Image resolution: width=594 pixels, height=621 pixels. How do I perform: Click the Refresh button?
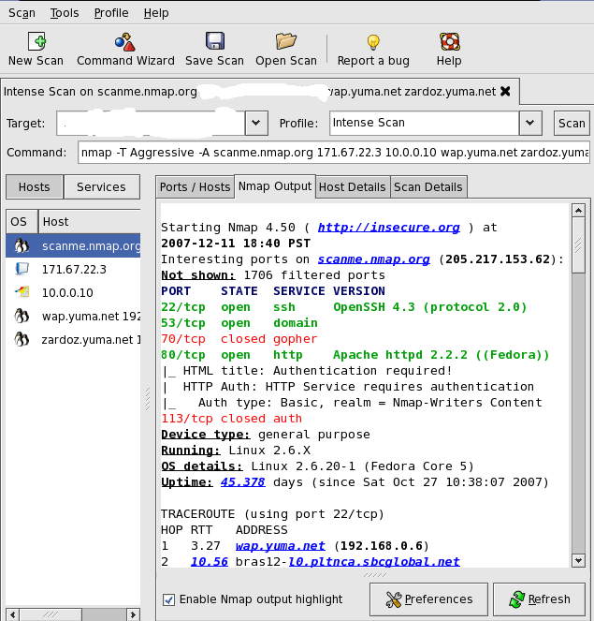coord(539,599)
